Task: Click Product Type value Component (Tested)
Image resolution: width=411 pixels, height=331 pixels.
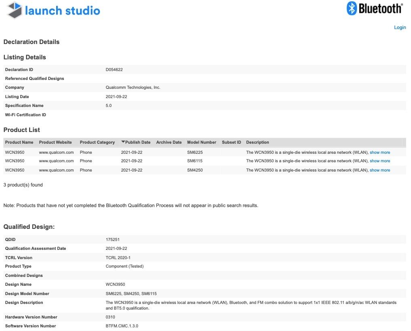Action: coord(124,266)
